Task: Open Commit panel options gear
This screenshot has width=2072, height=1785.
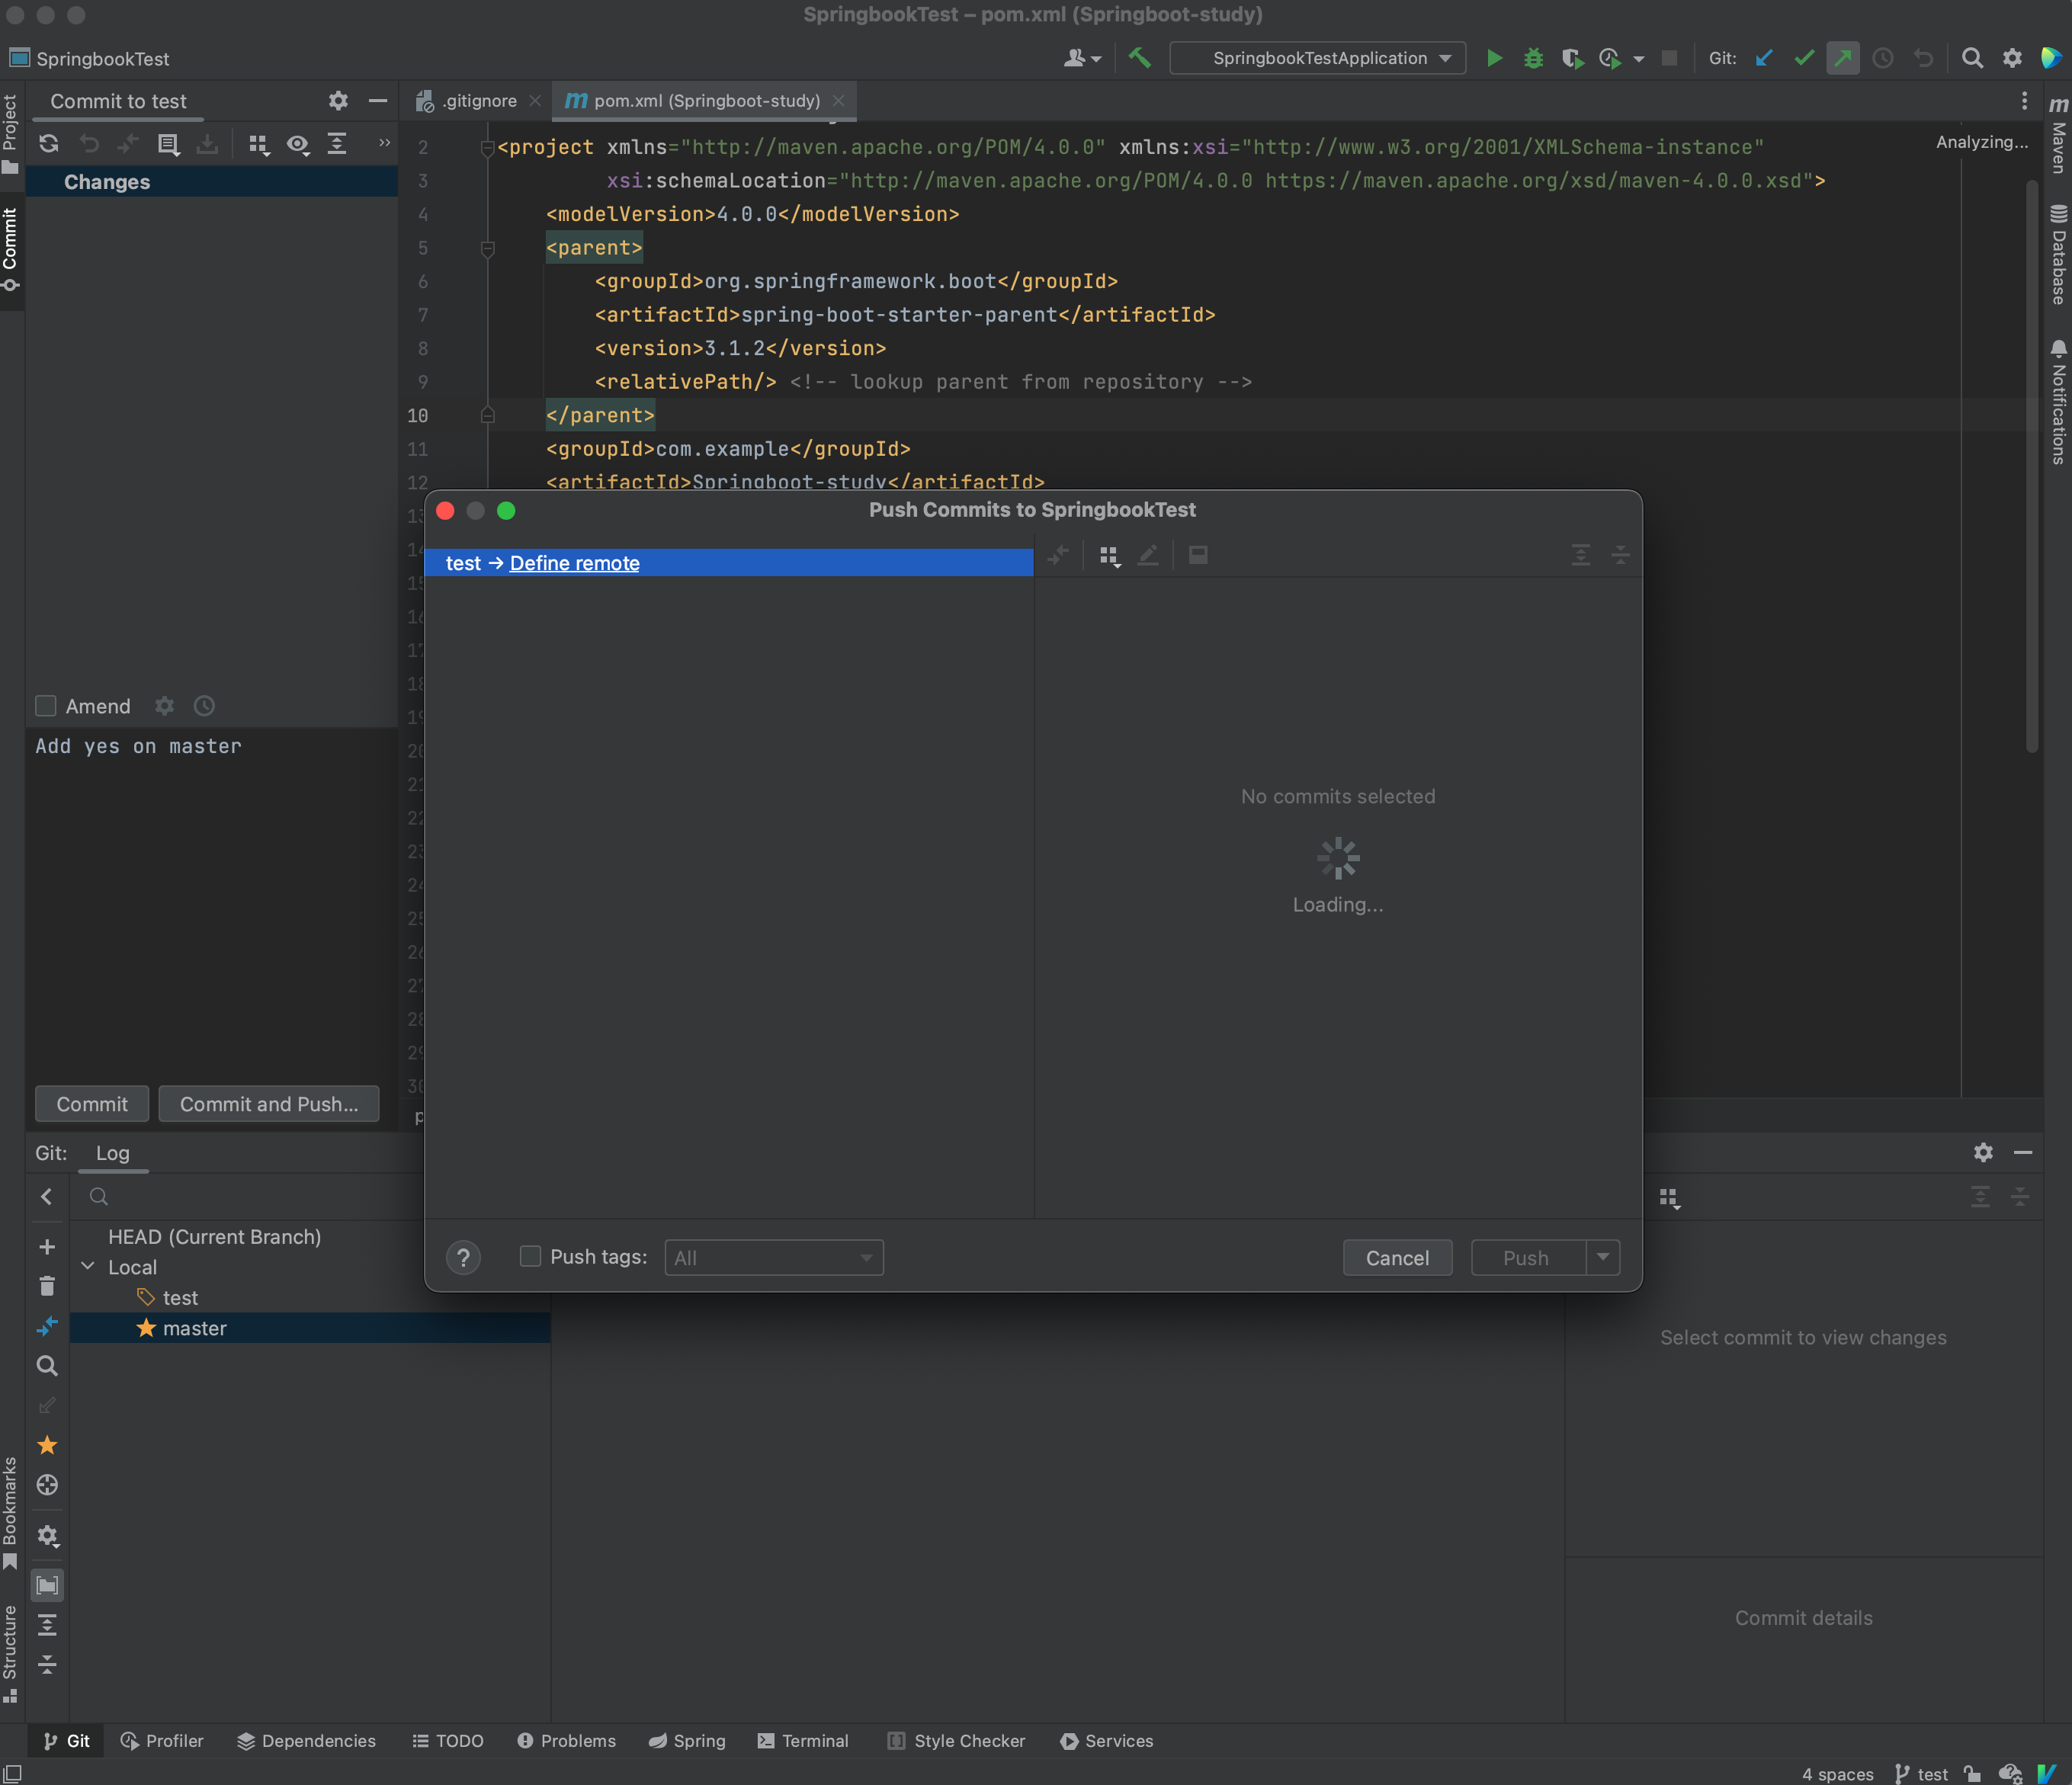Action: pyautogui.click(x=338, y=101)
